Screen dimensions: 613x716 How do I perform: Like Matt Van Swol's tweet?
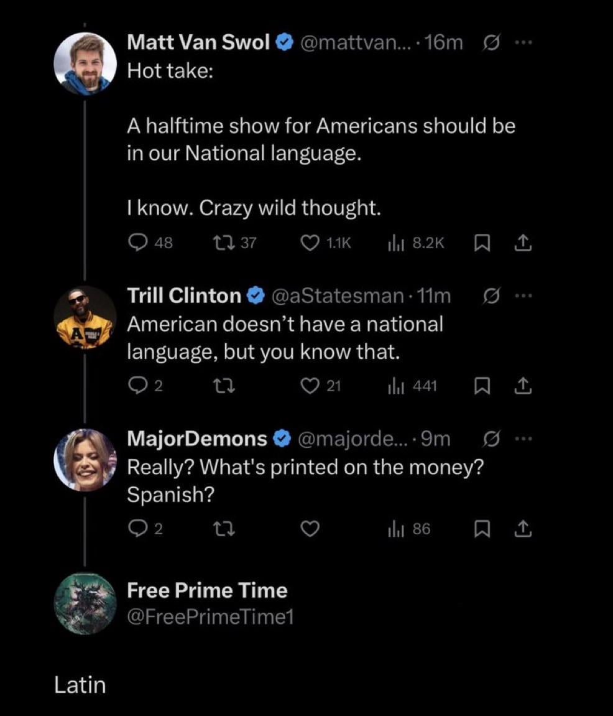click(310, 244)
